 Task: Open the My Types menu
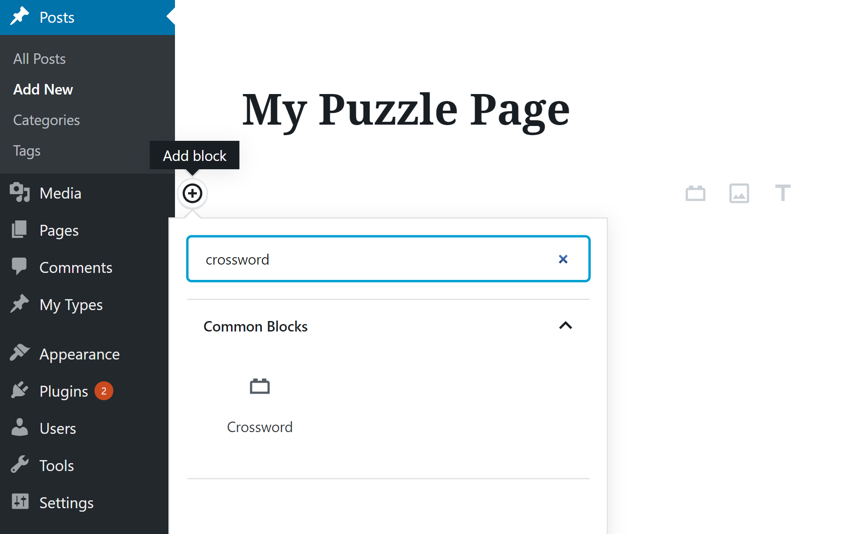[71, 305]
